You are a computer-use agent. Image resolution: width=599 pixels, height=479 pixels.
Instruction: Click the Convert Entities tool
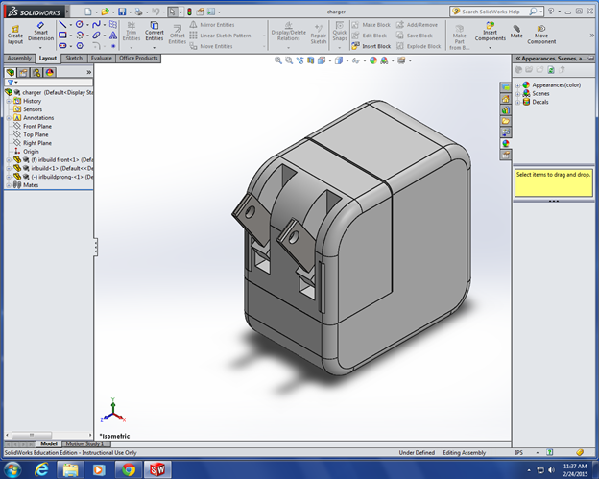click(x=155, y=32)
